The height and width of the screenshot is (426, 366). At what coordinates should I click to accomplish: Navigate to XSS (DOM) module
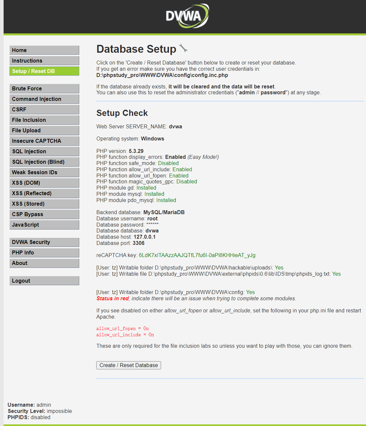44,183
